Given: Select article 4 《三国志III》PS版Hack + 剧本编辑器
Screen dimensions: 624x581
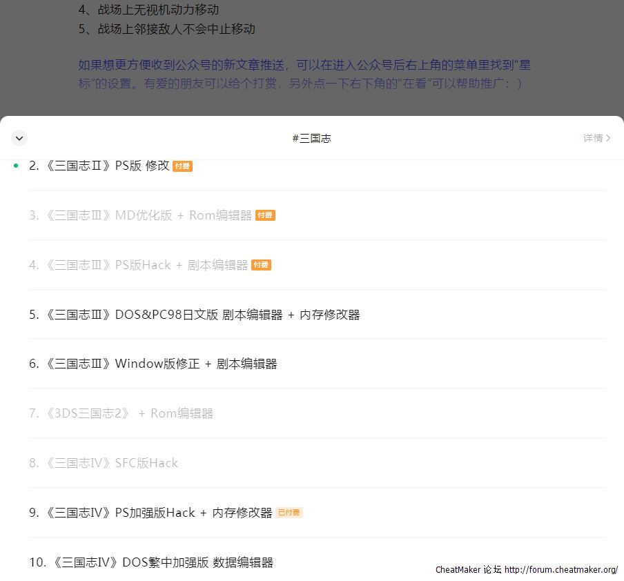Looking at the screenshot, I should [x=138, y=265].
